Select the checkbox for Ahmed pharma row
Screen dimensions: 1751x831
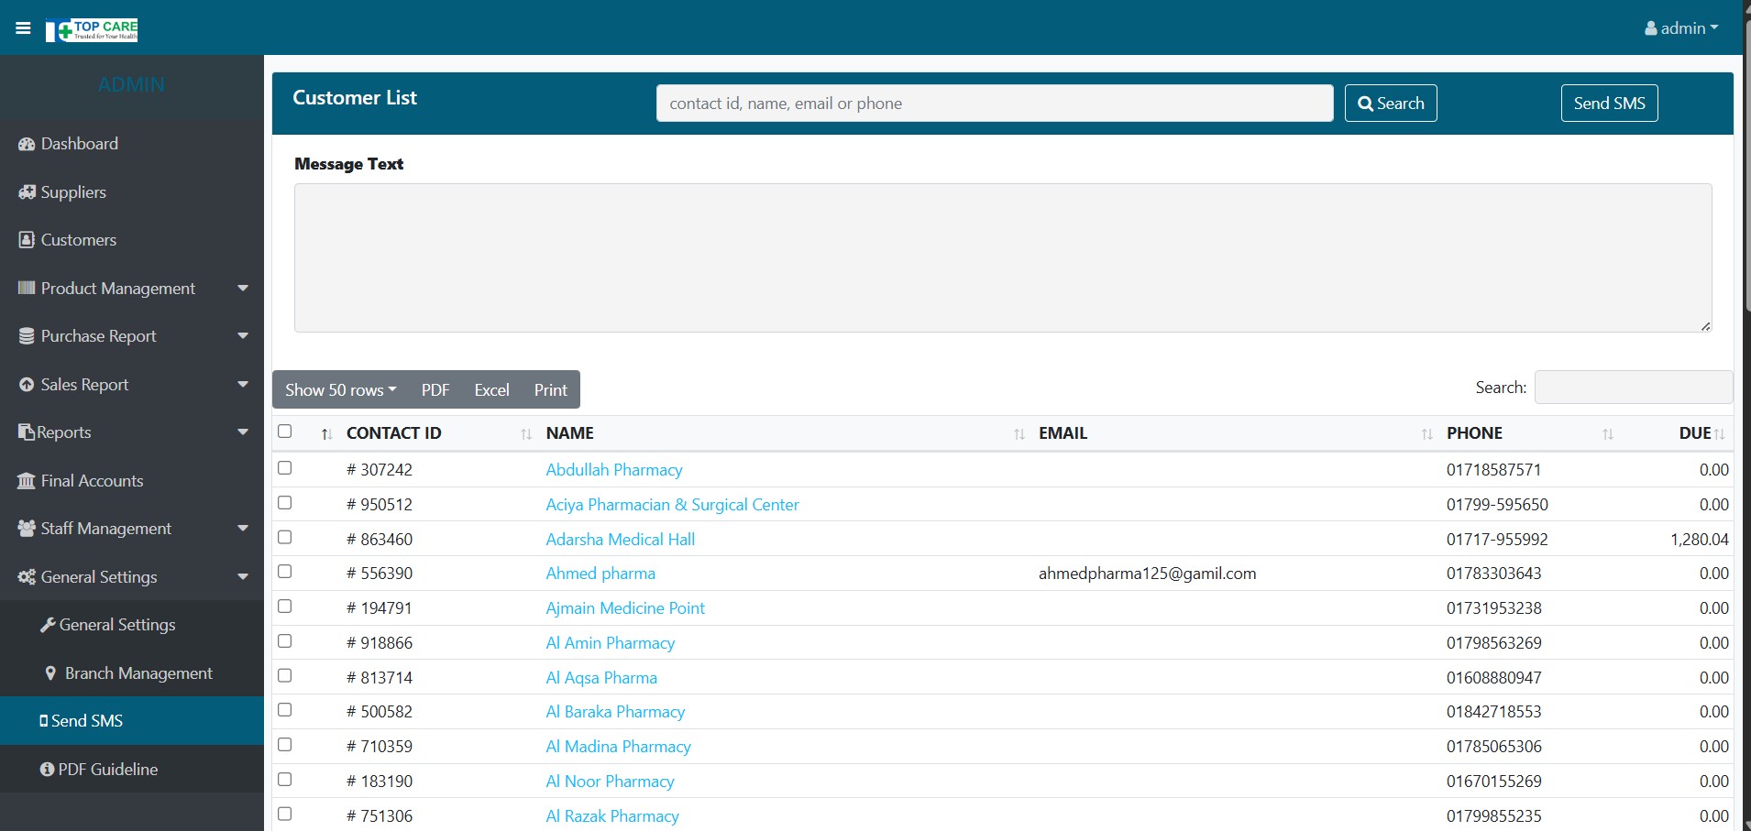(x=285, y=572)
